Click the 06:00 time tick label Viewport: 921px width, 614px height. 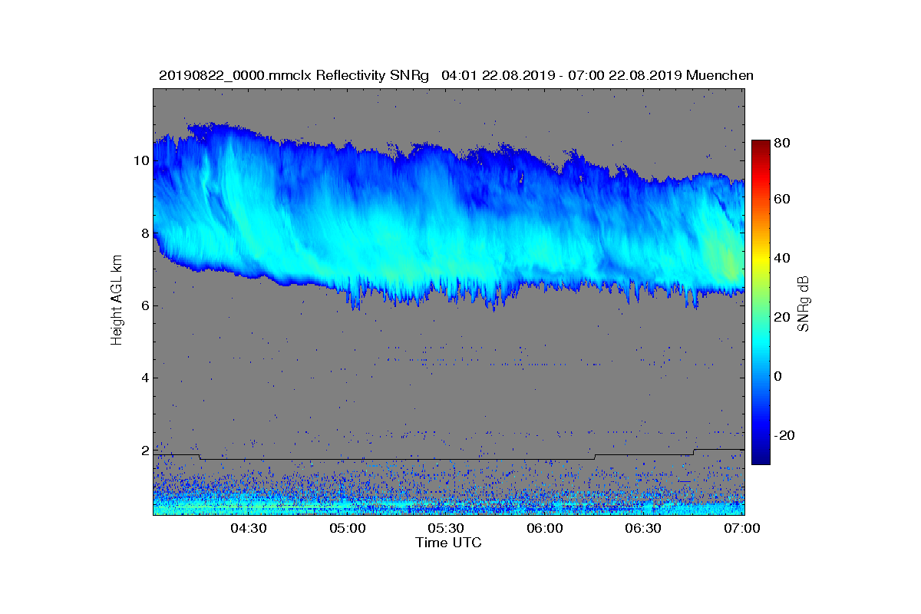coord(546,529)
